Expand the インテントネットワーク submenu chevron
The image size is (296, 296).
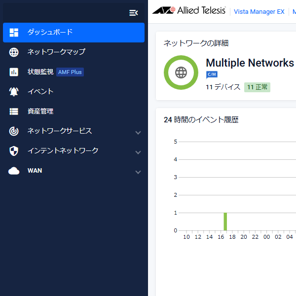pos(138,152)
